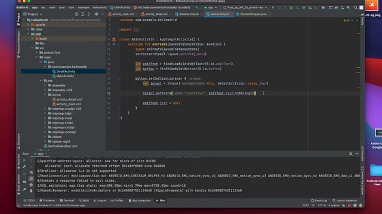This screenshot has width=382, height=214.
Task: Open Run panel gear settings
Action: click(x=351, y=153)
